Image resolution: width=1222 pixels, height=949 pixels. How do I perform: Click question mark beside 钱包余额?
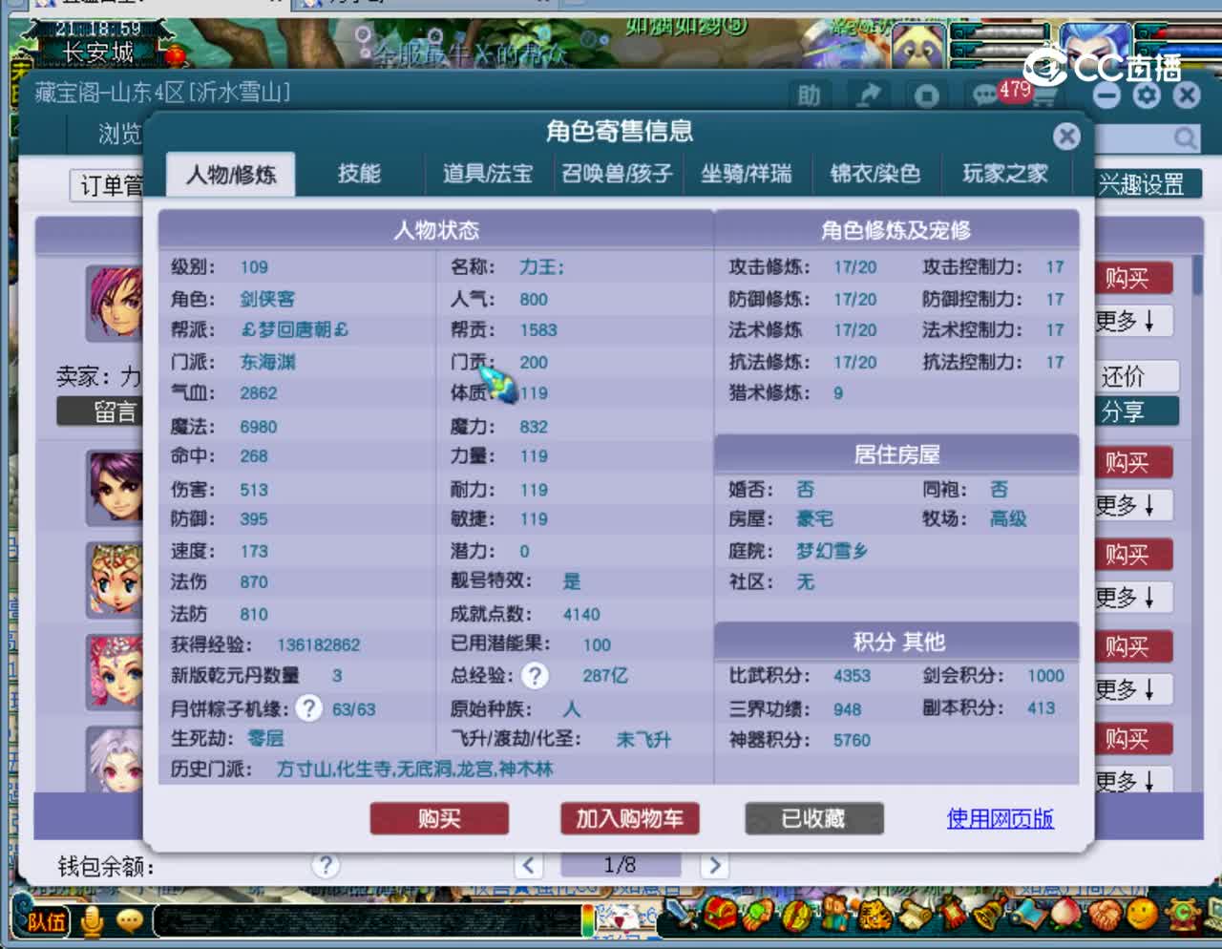pyautogui.click(x=326, y=865)
